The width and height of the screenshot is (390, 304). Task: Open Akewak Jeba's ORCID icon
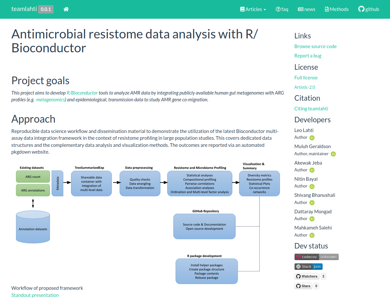312,170
